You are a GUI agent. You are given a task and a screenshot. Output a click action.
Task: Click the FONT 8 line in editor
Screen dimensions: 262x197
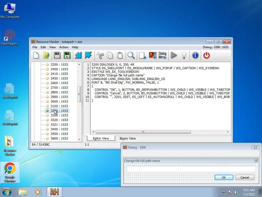pyautogui.click(x=125, y=82)
